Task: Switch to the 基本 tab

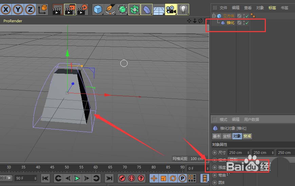Action: tap(217, 136)
